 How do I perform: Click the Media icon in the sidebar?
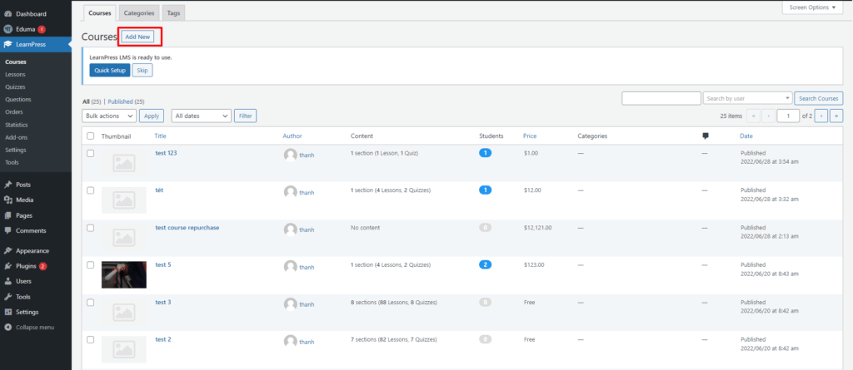tap(8, 200)
